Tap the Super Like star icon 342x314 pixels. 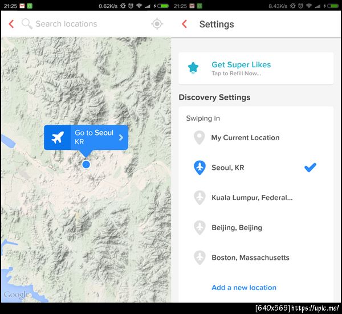pos(193,68)
